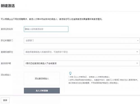Click the 邀请投递职位 label

[7, 52]
